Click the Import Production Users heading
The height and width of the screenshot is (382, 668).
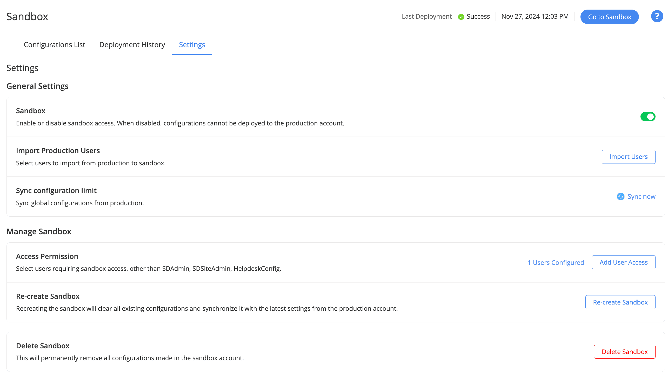(x=58, y=151)
